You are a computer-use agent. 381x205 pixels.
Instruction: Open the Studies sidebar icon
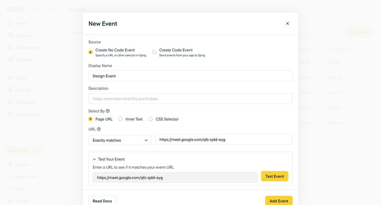(x=10, y=35)
